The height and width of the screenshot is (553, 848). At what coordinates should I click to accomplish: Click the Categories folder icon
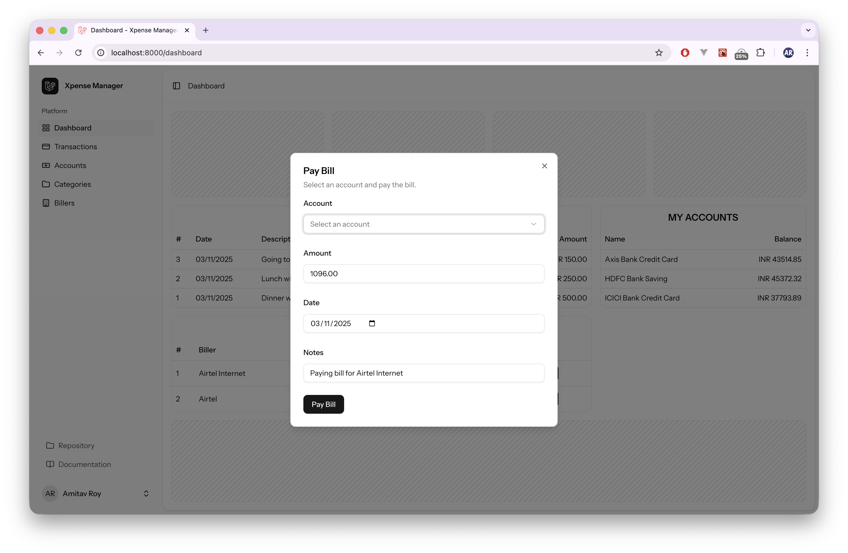[x=46, y=184]
